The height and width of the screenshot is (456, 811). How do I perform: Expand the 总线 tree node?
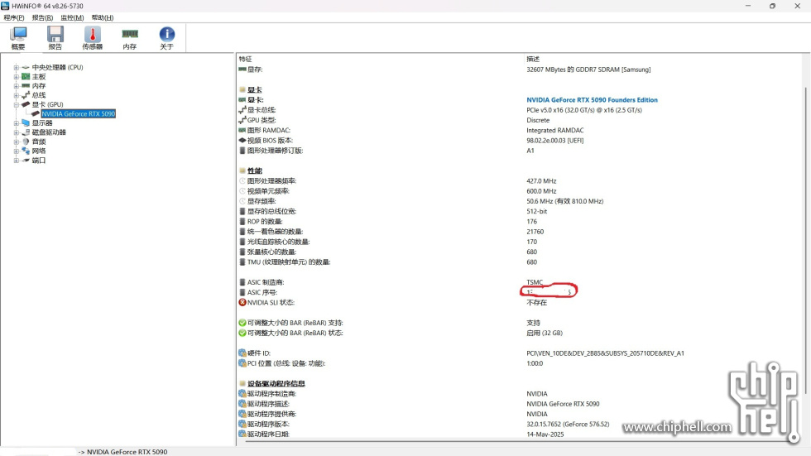[x=16, y=95]
